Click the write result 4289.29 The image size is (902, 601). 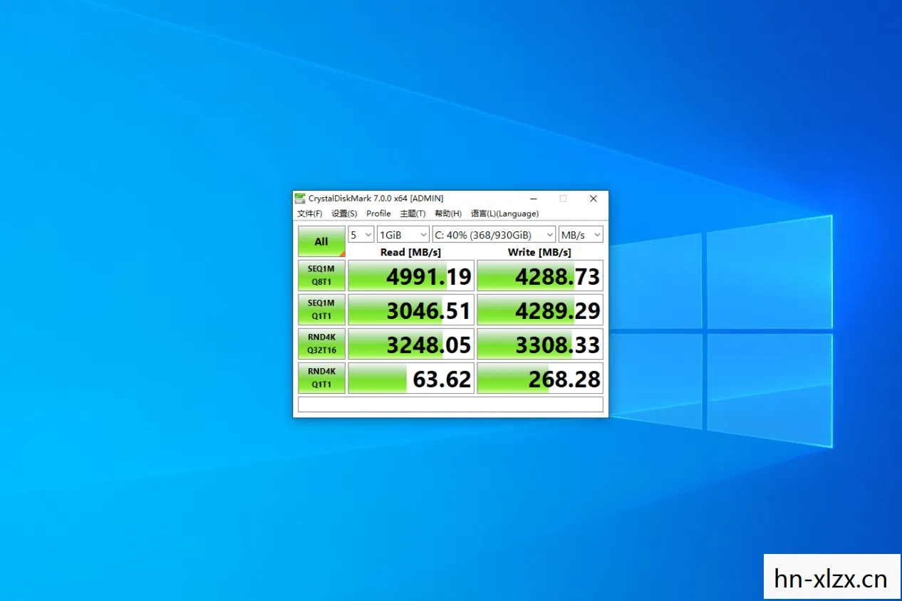click(x=540, y=310)
